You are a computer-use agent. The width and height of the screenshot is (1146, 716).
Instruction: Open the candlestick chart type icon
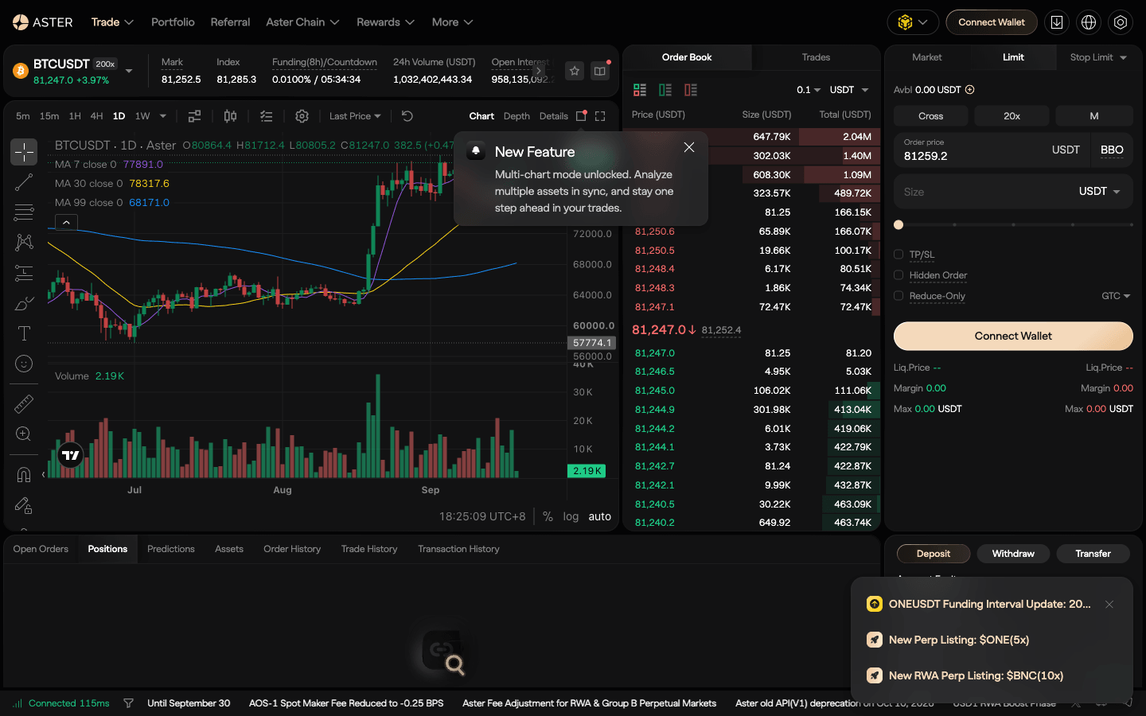point(230,116)
